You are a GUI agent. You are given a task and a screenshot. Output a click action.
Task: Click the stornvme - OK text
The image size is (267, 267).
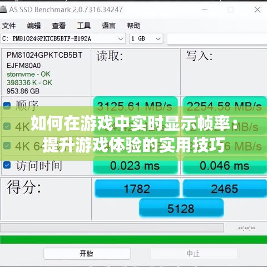(28, 75)
